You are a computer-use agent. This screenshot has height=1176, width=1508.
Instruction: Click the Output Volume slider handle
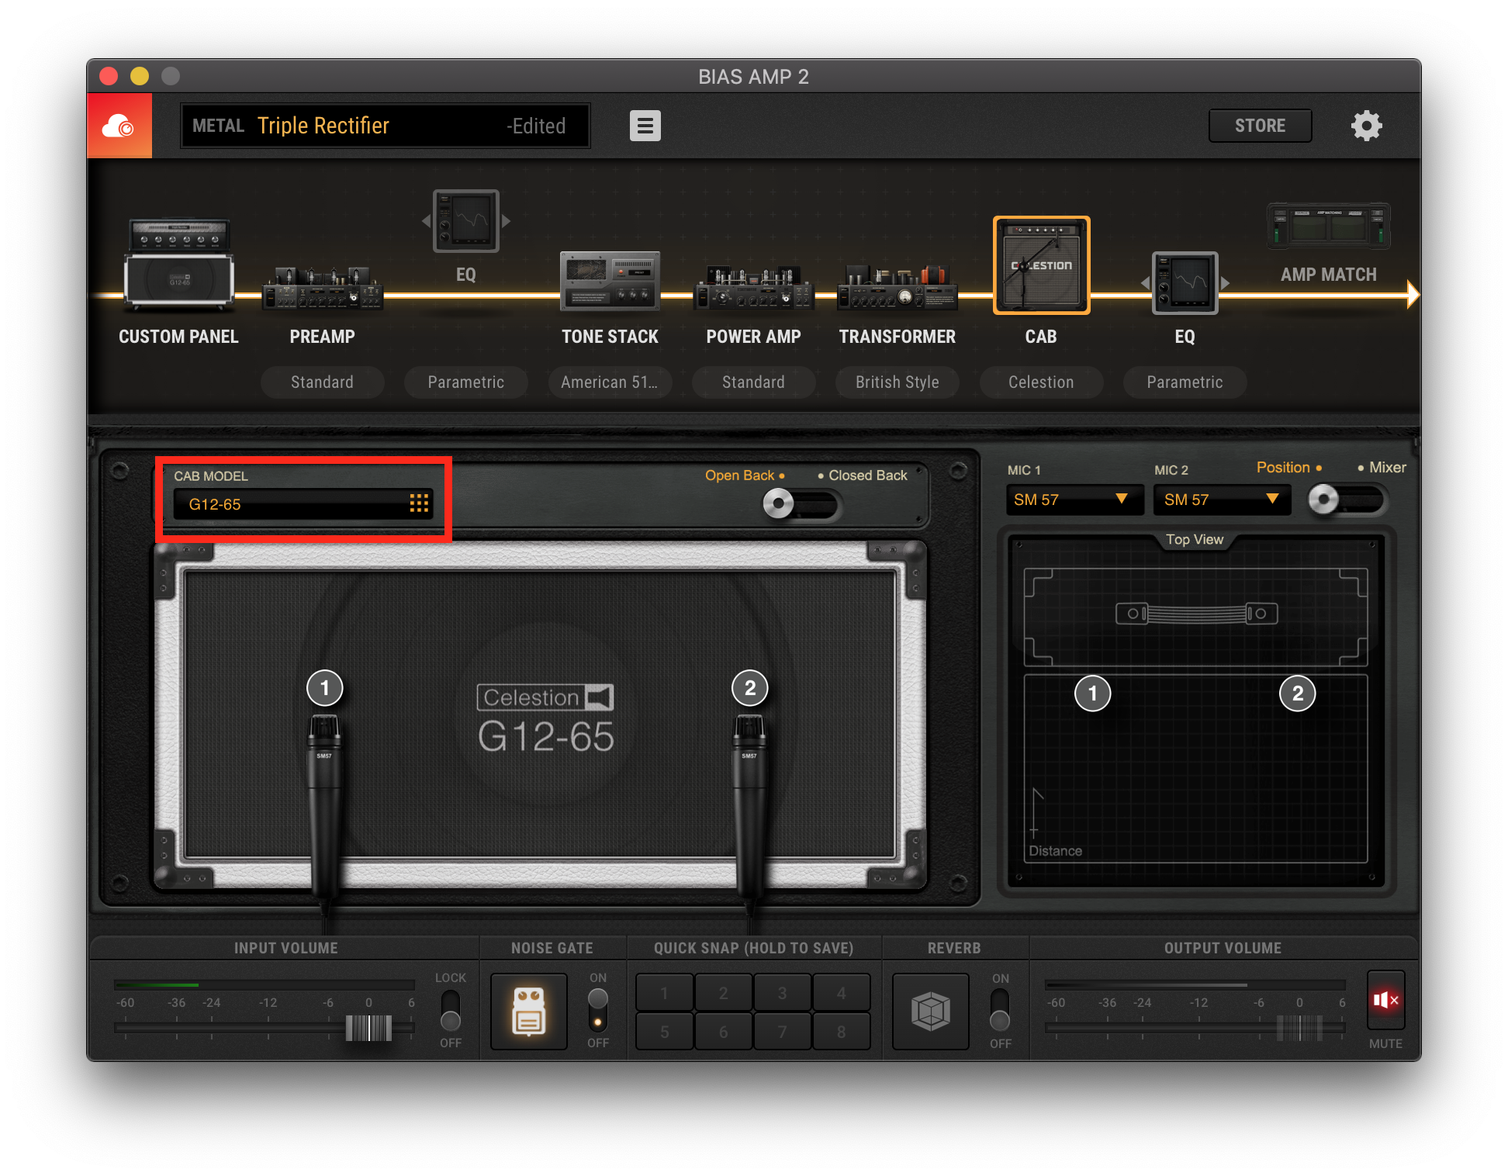[x=1299, y=1028]
